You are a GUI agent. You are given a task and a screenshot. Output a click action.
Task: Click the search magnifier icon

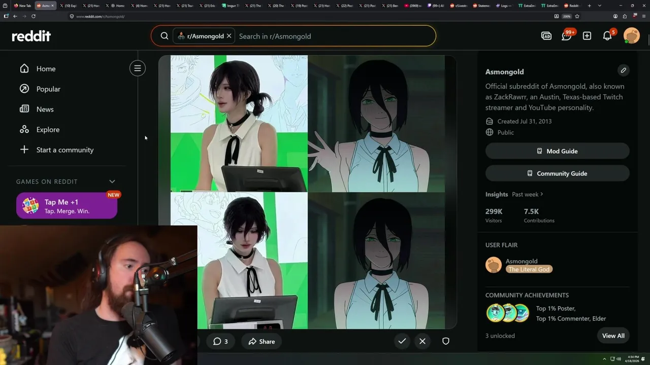[x=165, y=36]
